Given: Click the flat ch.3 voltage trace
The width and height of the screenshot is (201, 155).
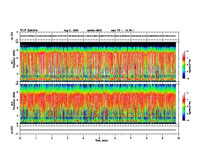Looking at the screenshot, I should pos(98,130).
